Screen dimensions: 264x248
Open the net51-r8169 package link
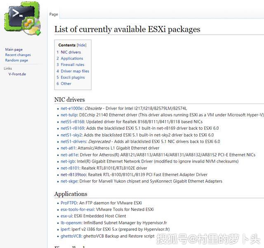click(73, 128)
